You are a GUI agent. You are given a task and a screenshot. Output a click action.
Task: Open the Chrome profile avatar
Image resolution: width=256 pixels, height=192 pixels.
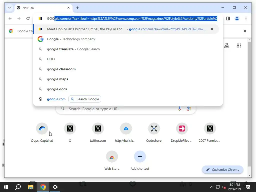(x=237, y=18)
